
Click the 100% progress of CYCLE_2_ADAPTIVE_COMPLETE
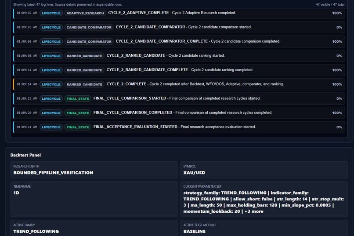337,13
